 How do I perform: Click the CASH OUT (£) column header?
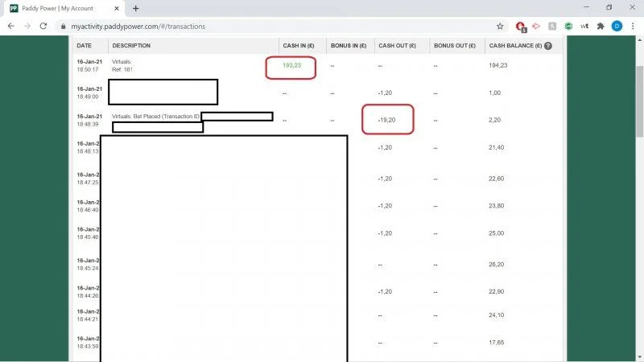397,46
